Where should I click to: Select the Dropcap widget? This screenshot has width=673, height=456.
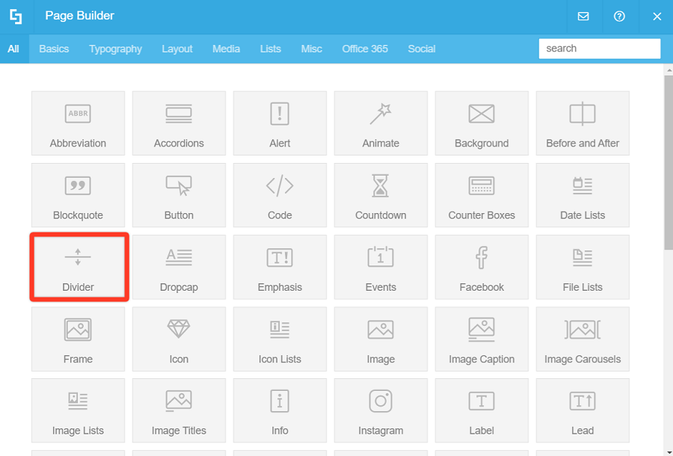pos(179,267)
